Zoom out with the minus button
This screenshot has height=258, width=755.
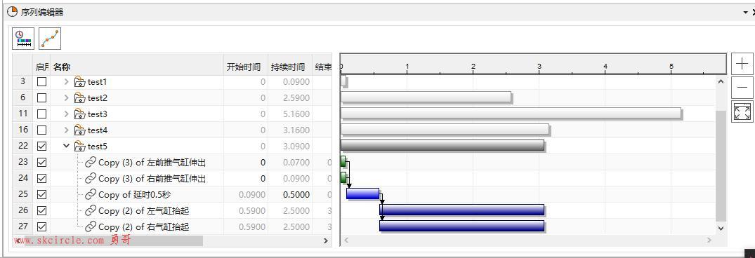[742, 88]
